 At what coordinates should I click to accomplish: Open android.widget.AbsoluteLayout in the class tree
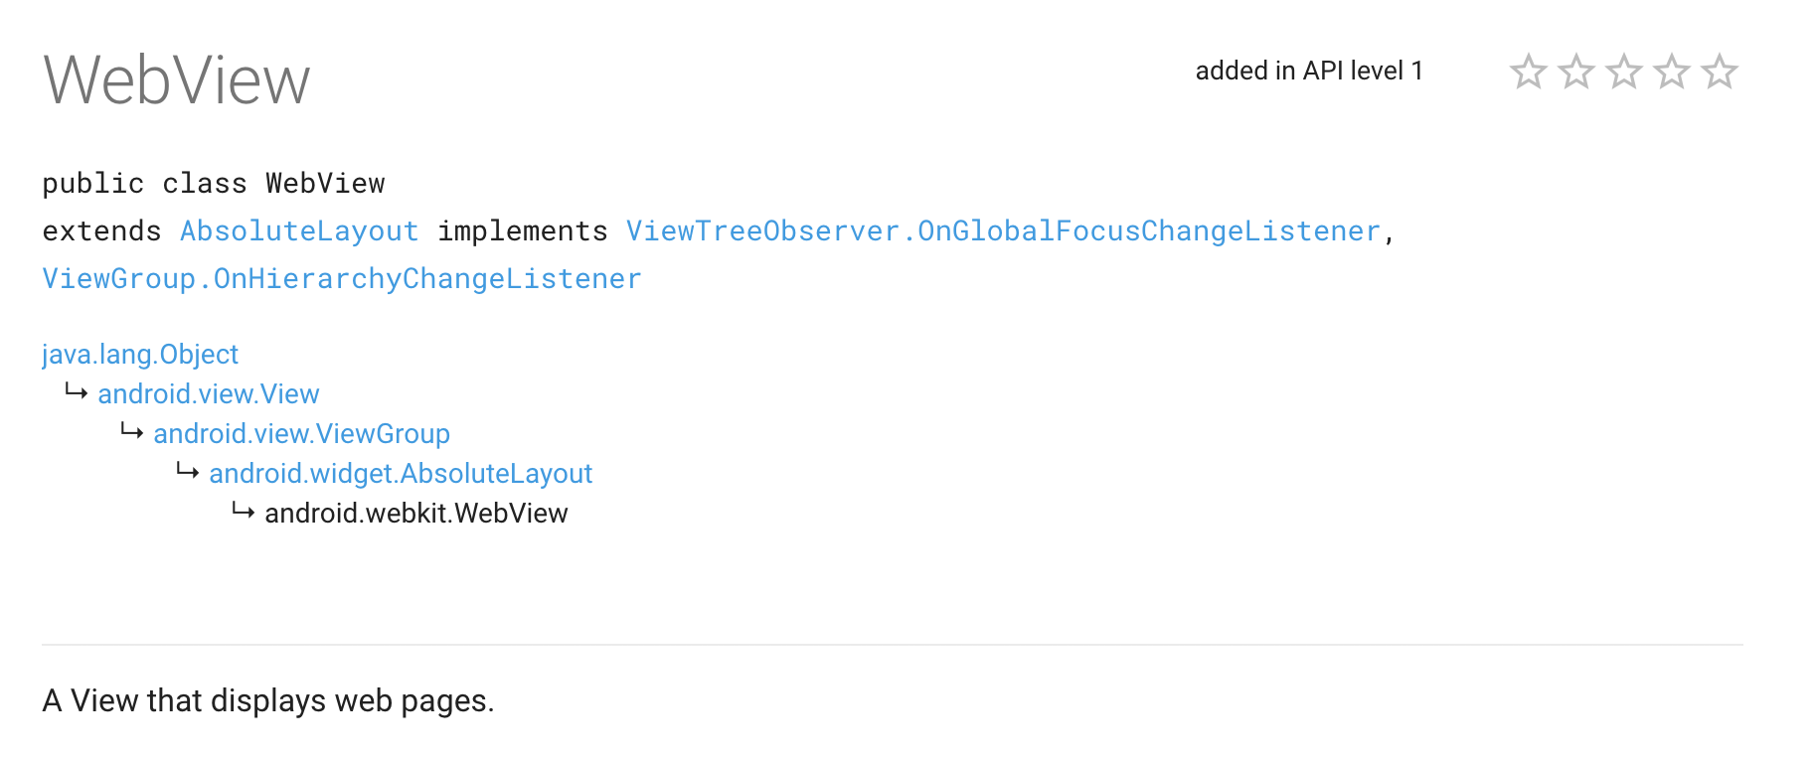tap(401, 474)
